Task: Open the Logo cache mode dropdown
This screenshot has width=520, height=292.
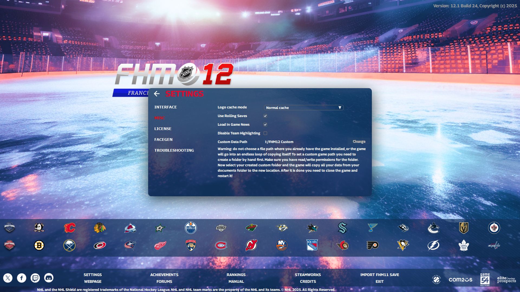Action: click(304, 108)
